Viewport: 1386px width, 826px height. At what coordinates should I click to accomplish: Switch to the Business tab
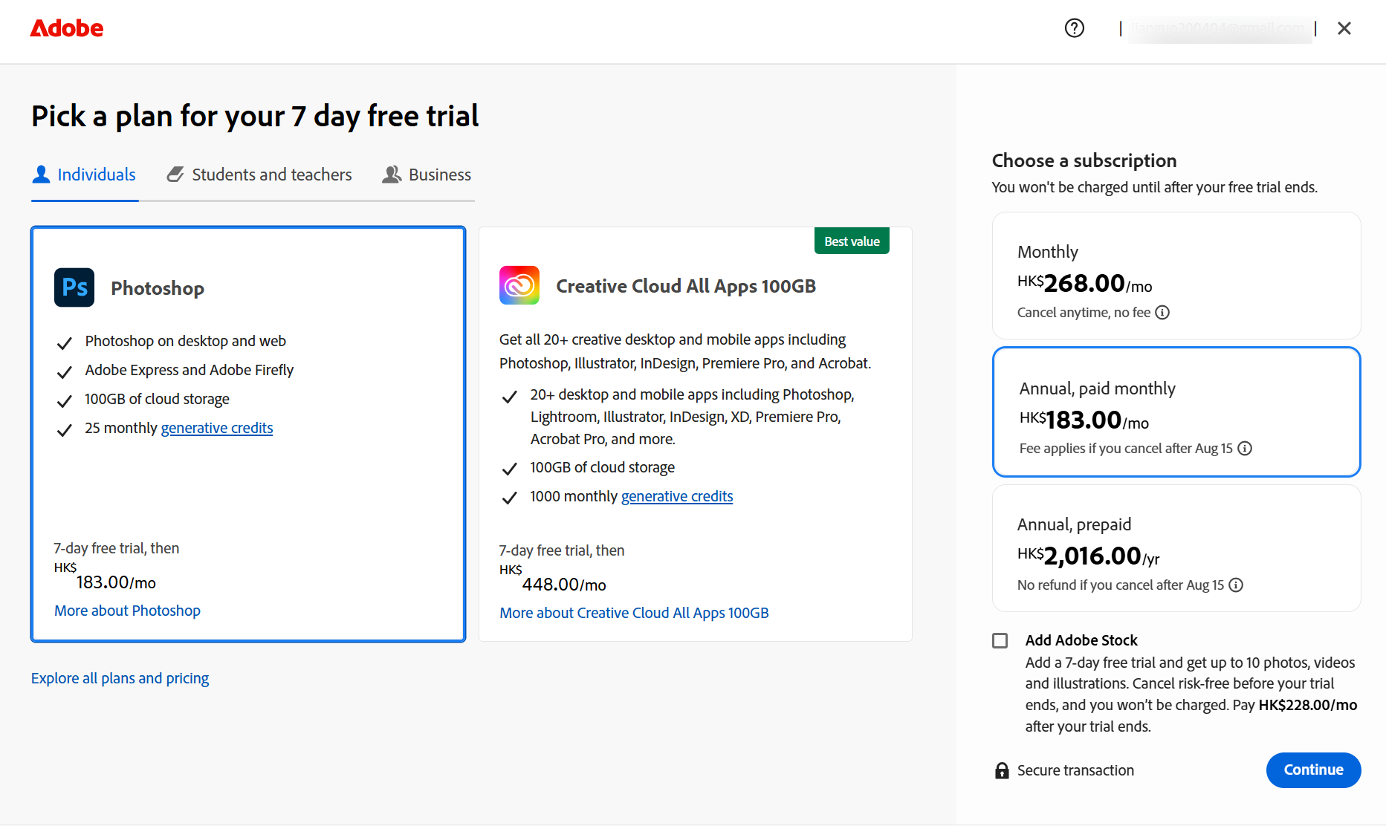[x=427, y=175]
